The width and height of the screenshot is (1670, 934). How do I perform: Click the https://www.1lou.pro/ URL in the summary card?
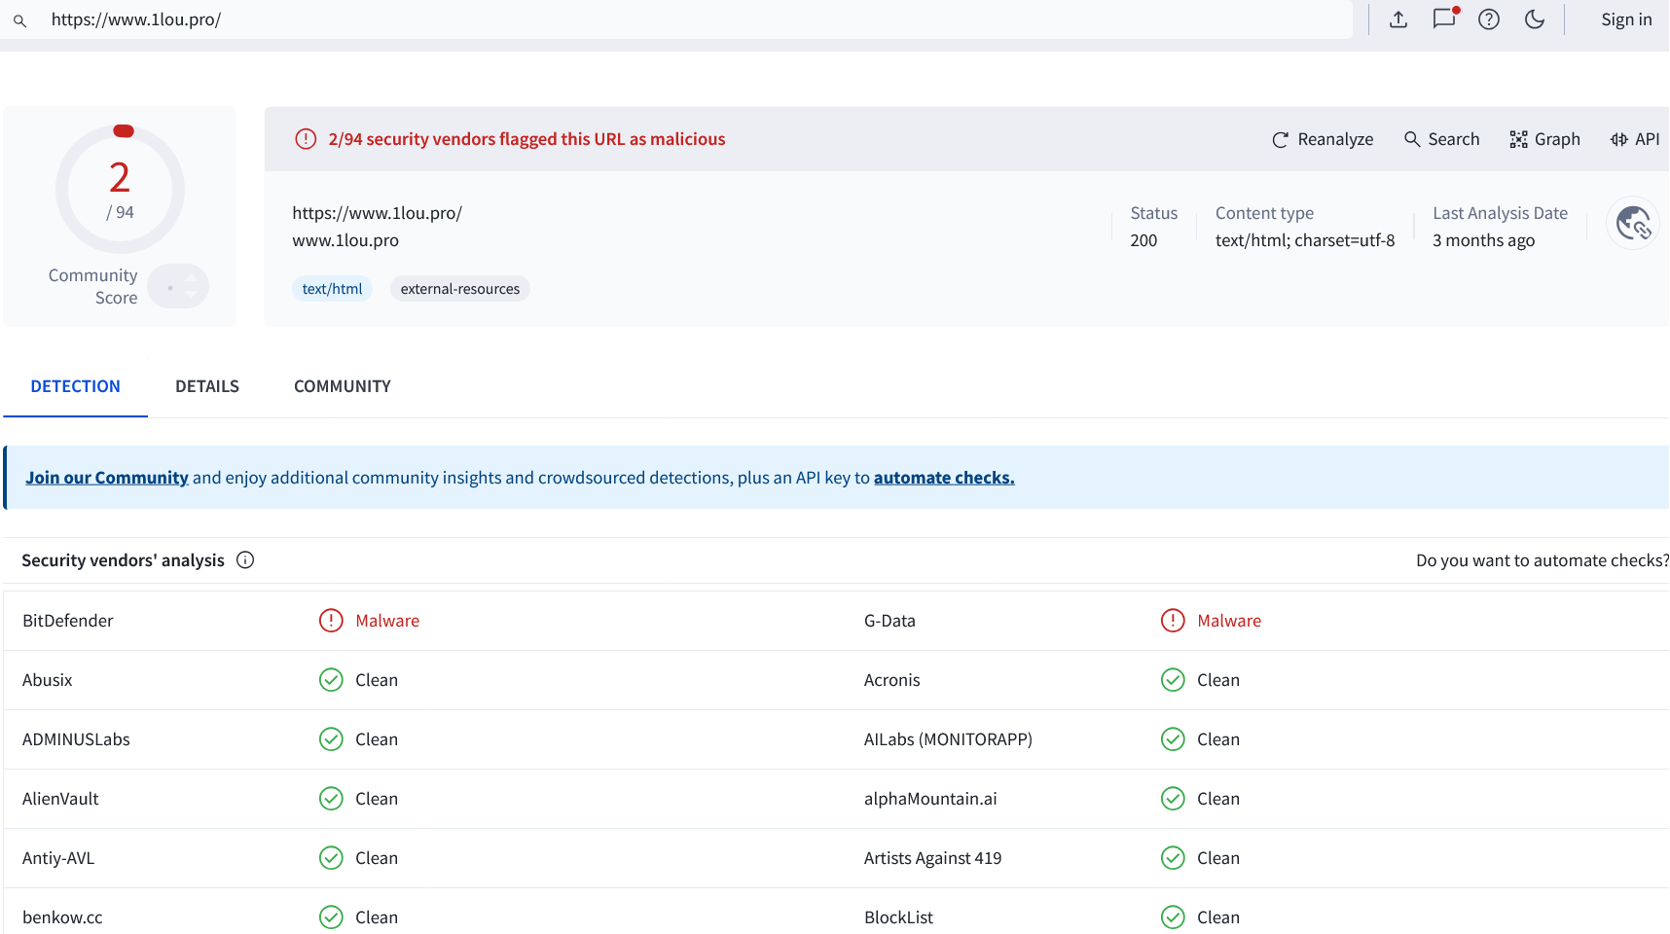[x=377, y=213]
